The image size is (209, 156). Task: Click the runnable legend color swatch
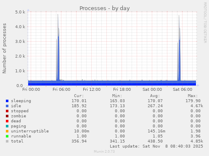pos(7,136)
